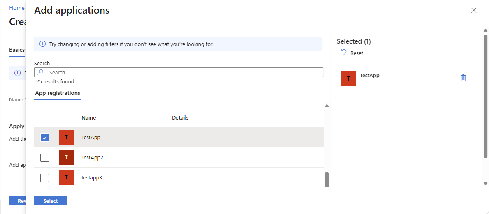Click the Reset undo arrow icon
This screenshot has width=489, height=214.
click(344, 53)
